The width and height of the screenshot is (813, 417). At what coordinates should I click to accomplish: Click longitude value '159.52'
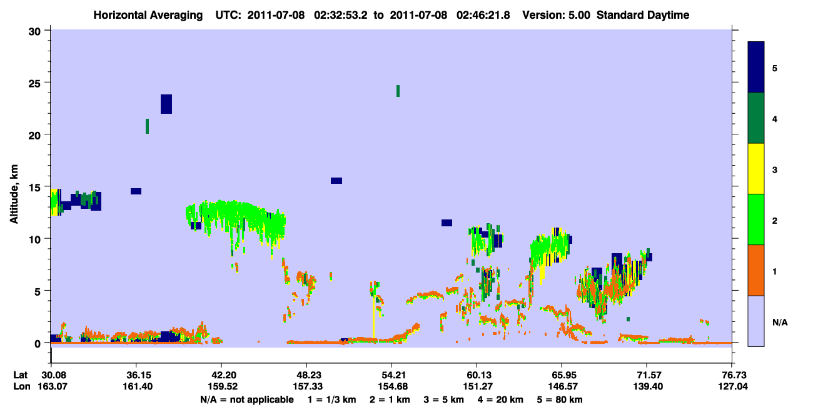(x=221, y=387)
